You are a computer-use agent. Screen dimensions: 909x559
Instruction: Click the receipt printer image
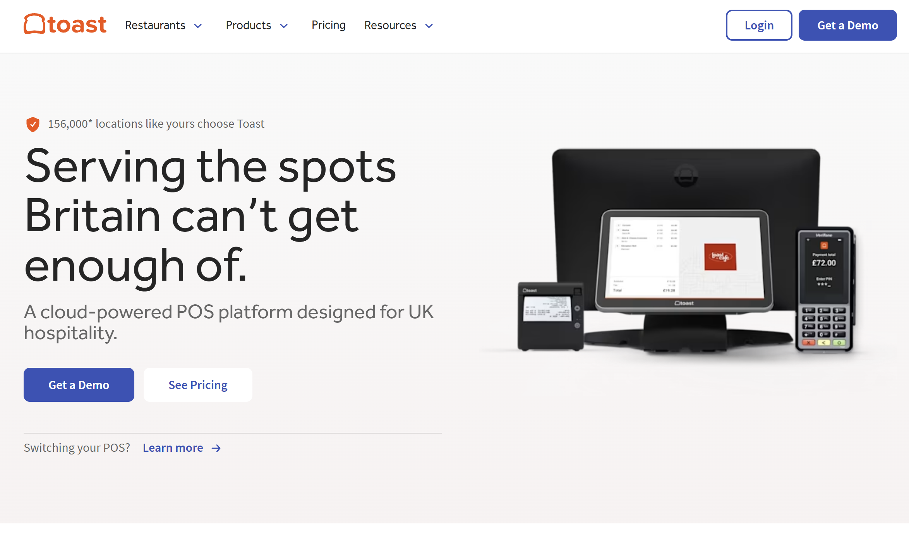pos(550,316)
